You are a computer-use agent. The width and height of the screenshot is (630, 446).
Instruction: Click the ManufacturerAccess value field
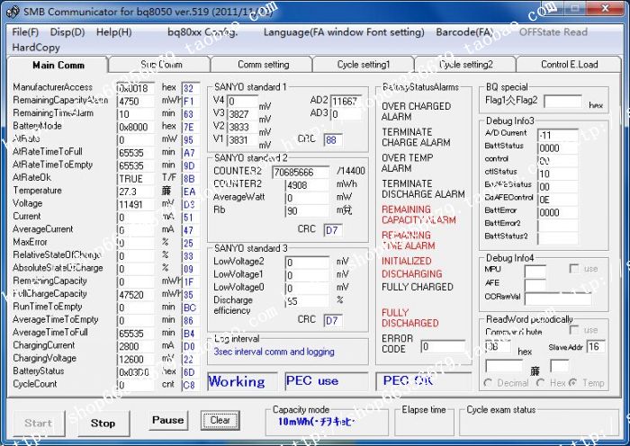click(x=136, y=88)
